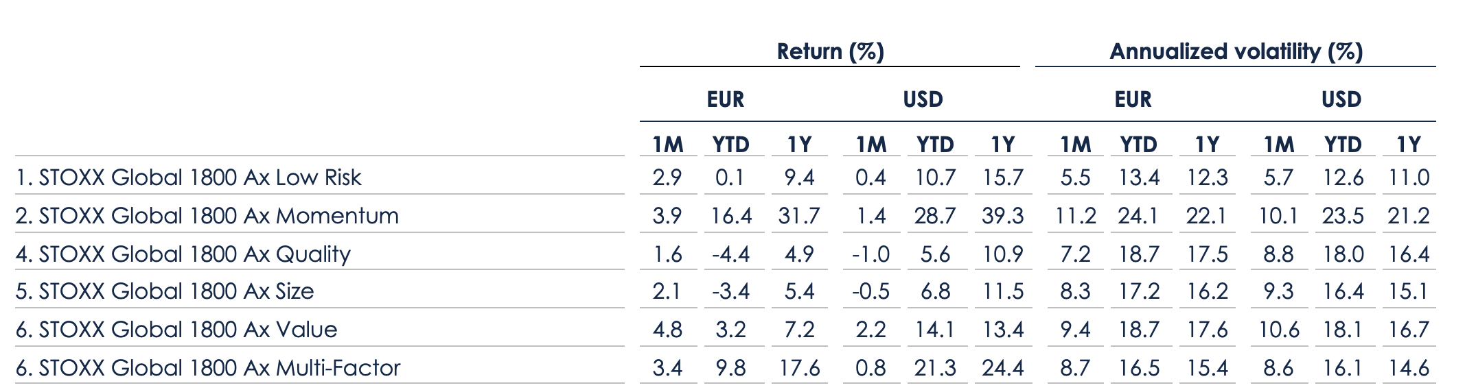The image size is (1465, 392).
Task: Click the Annualized volatility (%) header
Action: [1236, 51]
